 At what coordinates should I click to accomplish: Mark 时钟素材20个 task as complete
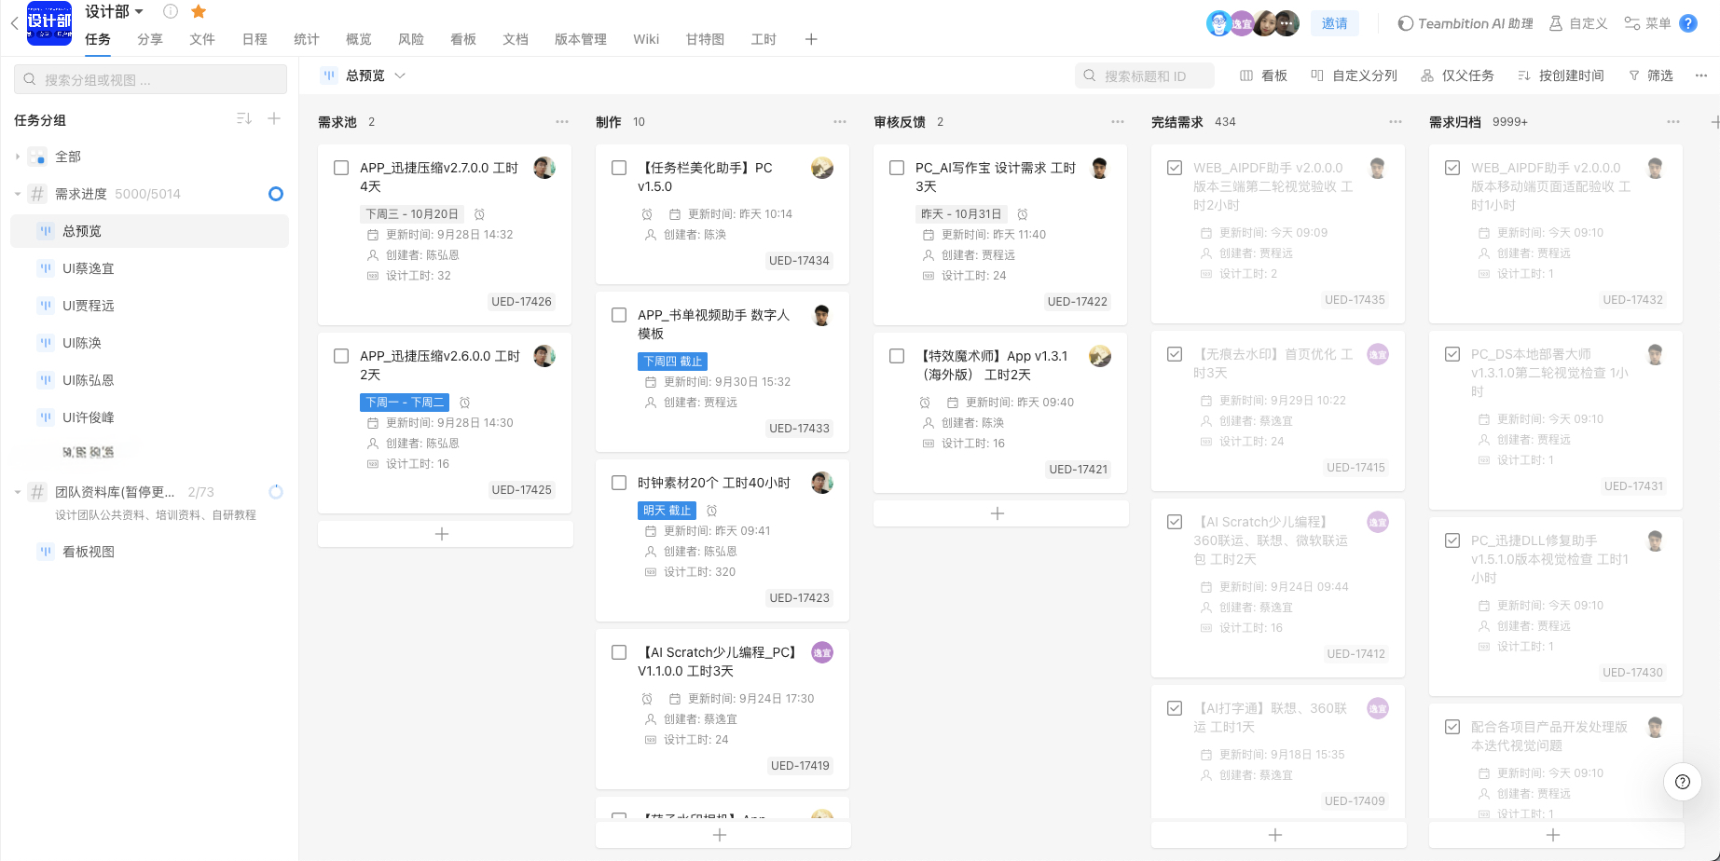[619, 483]
